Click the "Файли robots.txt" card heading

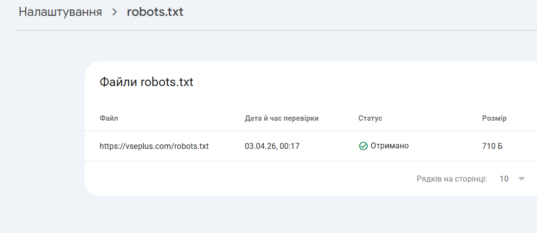[x=146, y=82]
